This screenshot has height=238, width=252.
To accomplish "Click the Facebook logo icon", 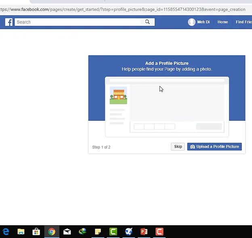I will (9, 22).
